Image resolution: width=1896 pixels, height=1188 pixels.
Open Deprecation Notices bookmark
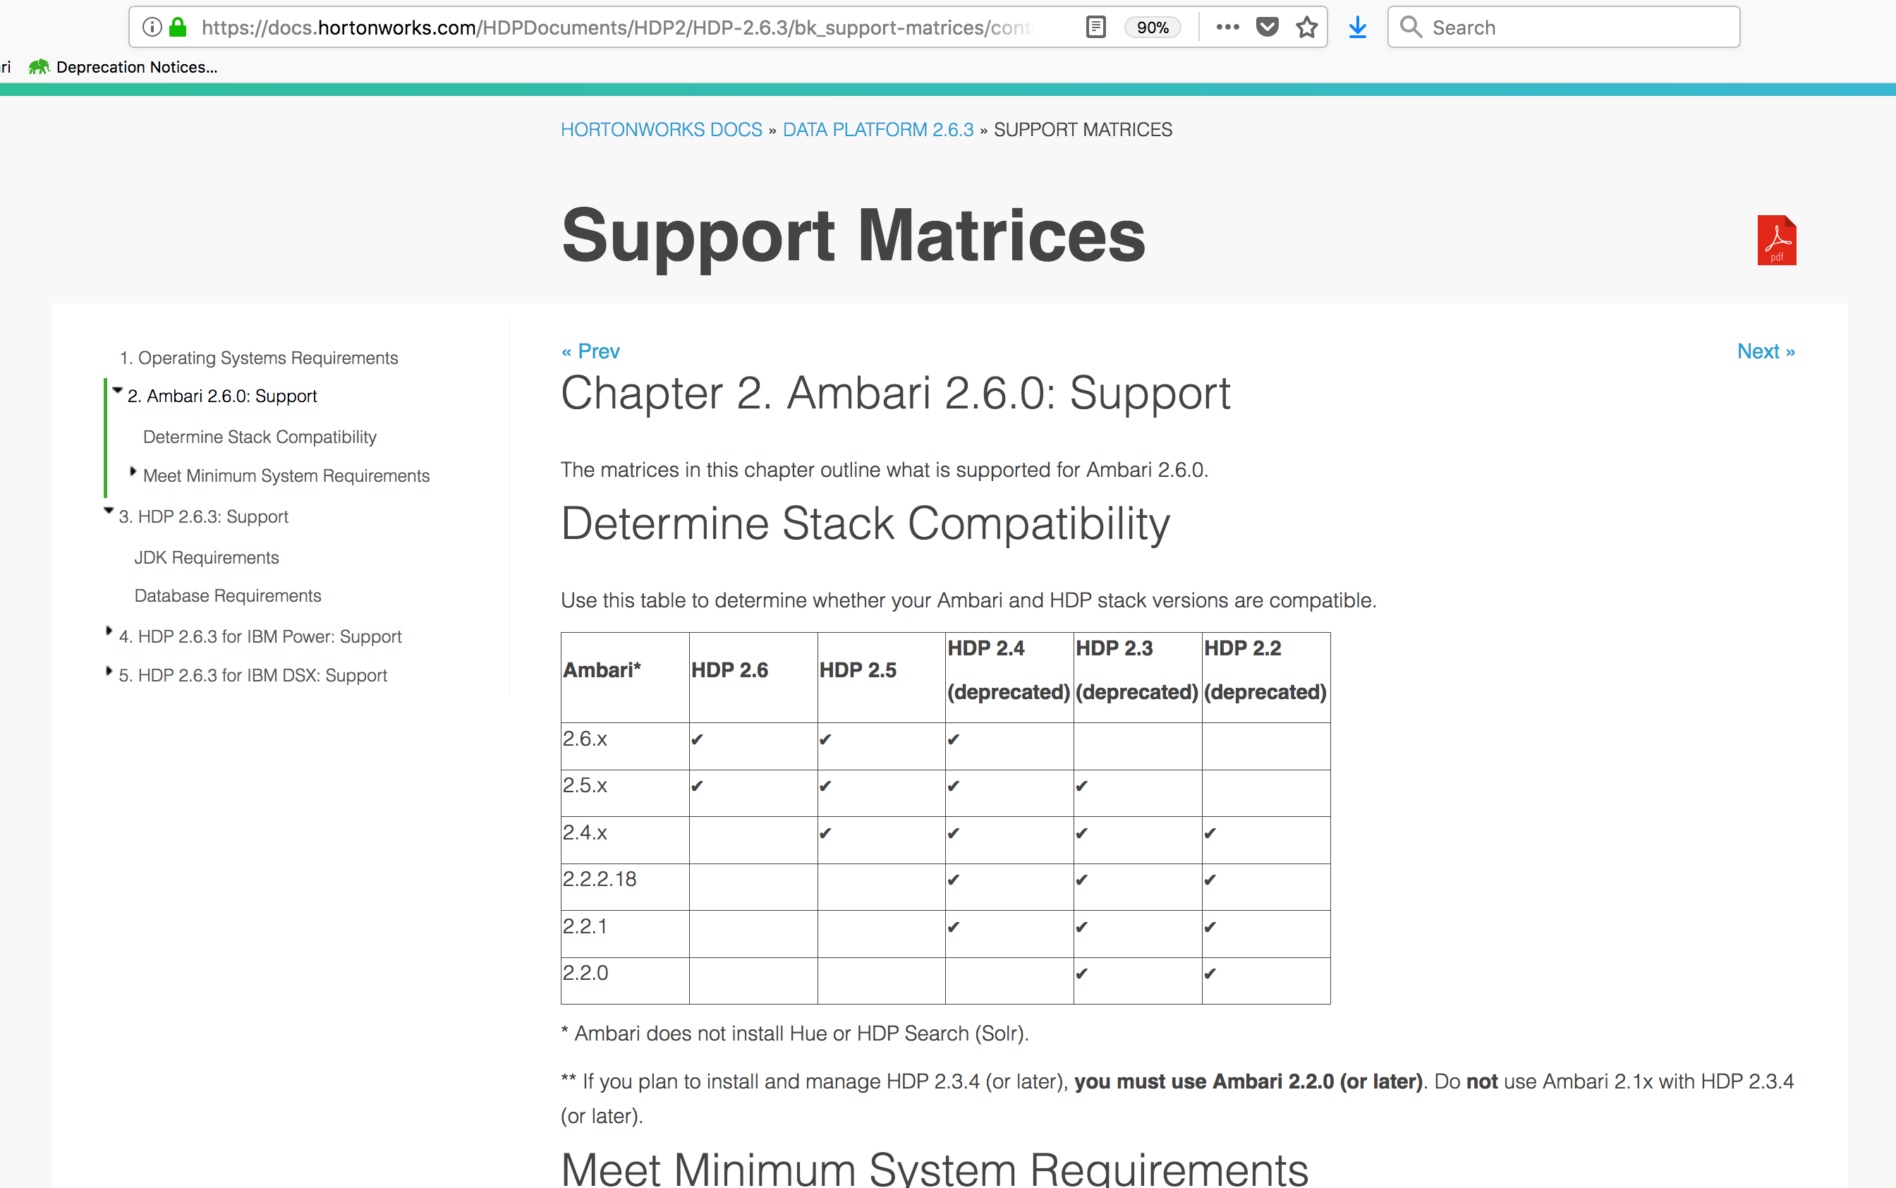(123, 68)
